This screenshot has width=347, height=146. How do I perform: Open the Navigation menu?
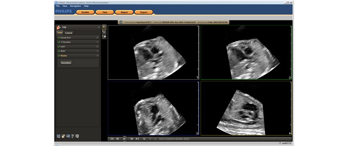[76, 6]
